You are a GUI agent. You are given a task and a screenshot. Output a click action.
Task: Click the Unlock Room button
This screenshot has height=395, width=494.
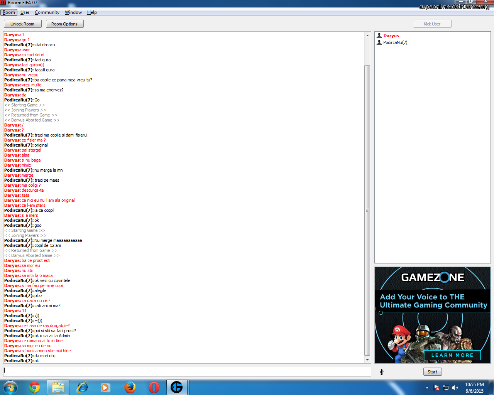pos(22,24)
